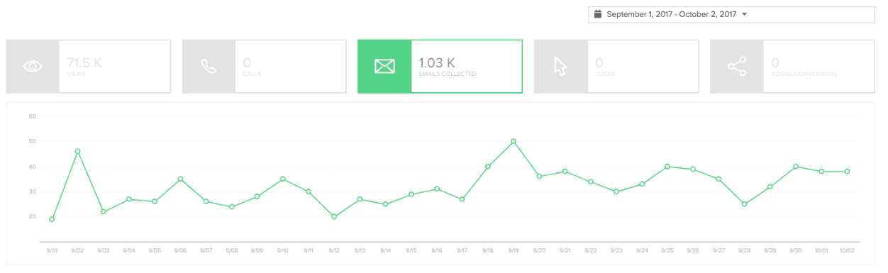888x273 pixels.
Task: Click the 9/28 dip data point
Action: pos(744,204)
